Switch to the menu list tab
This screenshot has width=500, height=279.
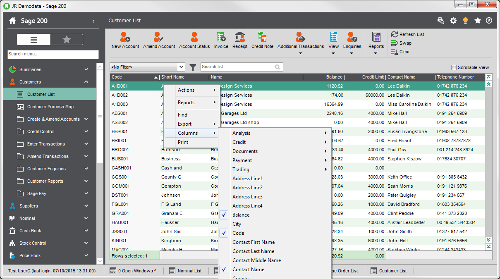[x=33, y=39]
